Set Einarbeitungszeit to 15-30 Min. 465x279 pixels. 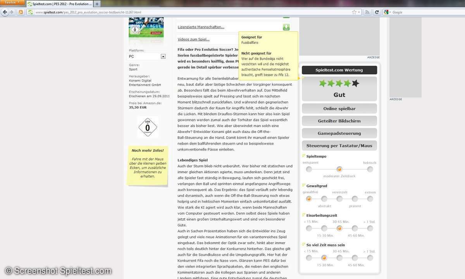pos(324,228)
